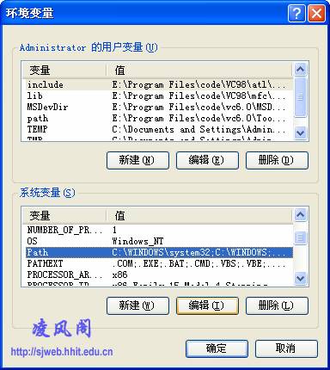Screen dimensions: 330x370
Task: Click 编辑(E) for user variables
Action: pyautogui.click(x=207, y=160)
